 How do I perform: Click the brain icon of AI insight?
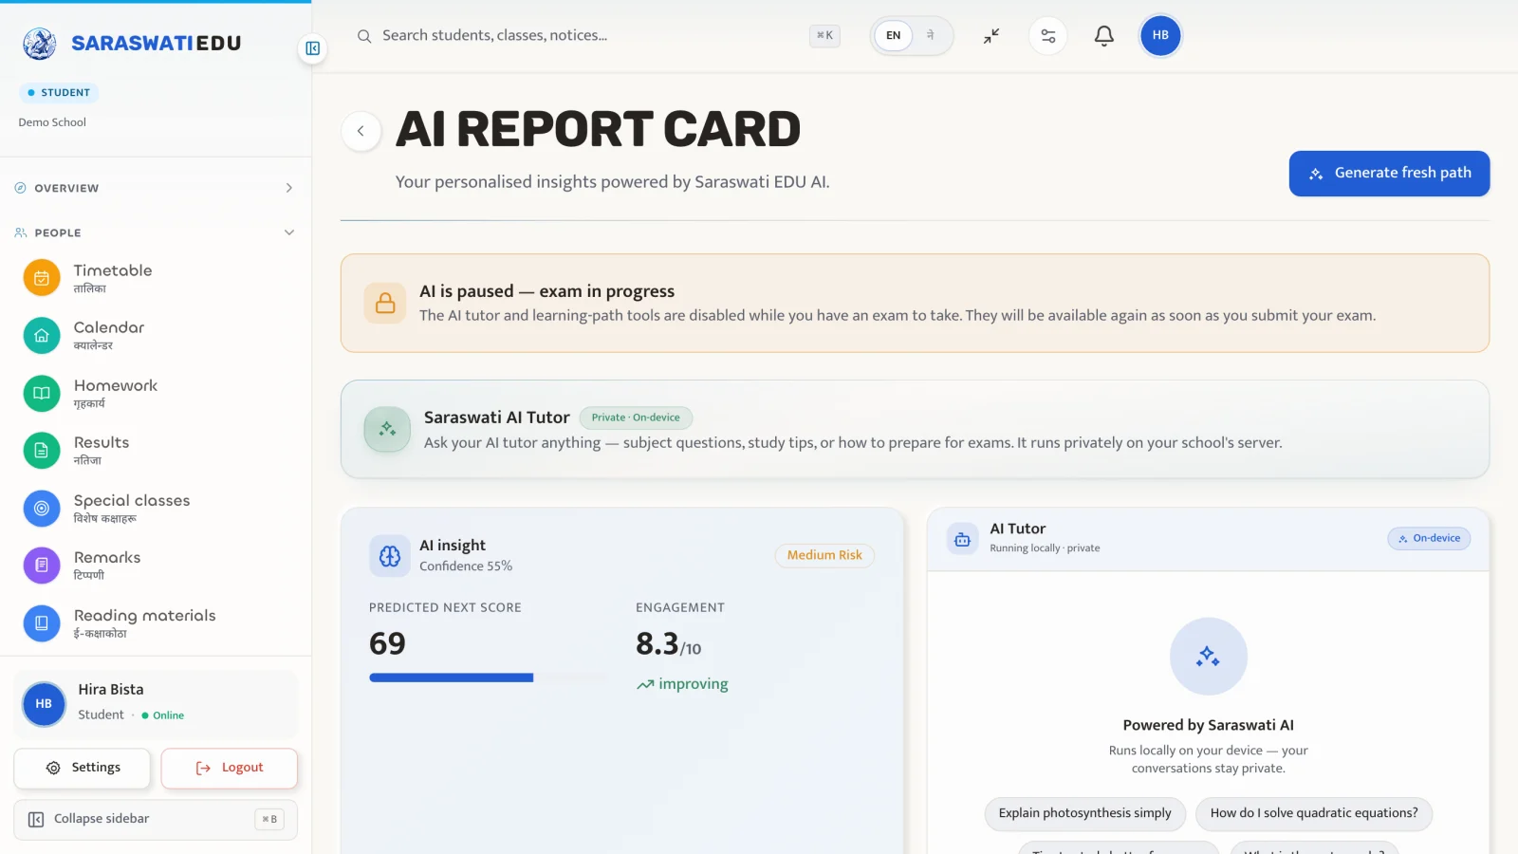390,556
